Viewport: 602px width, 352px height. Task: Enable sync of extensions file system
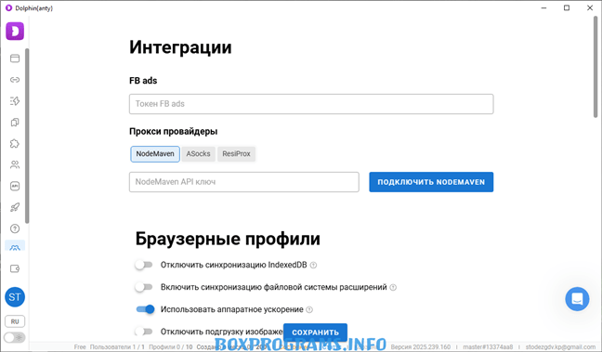(144, 287)
